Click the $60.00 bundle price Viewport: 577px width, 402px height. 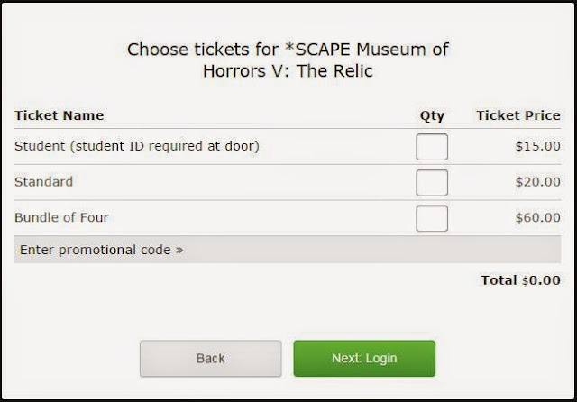click(x=537, y=218)
